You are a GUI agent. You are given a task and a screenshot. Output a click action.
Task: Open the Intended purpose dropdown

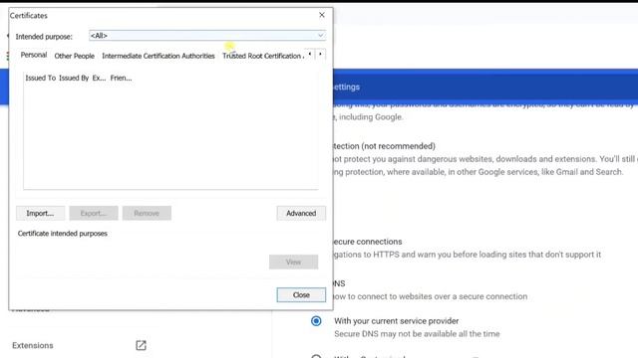[x=207, y=36]
